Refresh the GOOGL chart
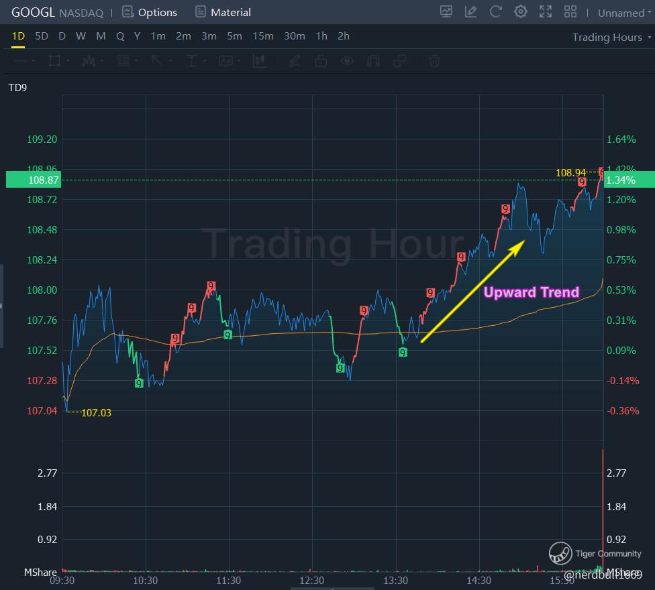 click(495, 11)
